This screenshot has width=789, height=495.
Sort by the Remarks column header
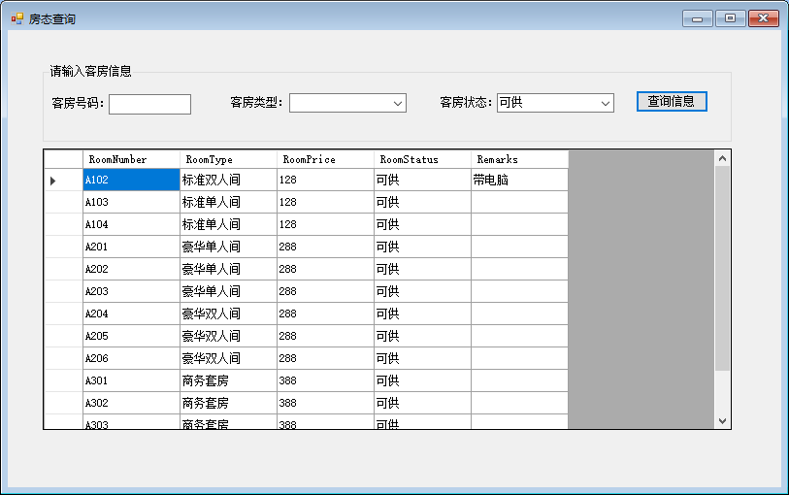click(520, 159)
